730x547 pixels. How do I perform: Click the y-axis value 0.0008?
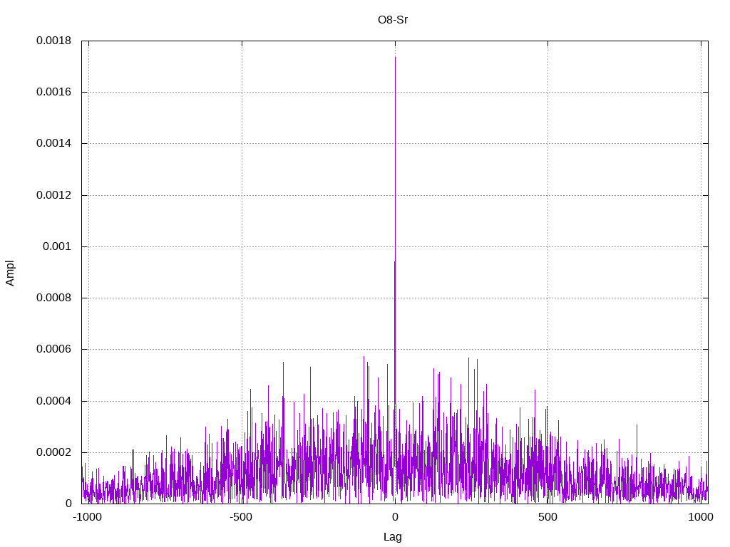[54, 298]
